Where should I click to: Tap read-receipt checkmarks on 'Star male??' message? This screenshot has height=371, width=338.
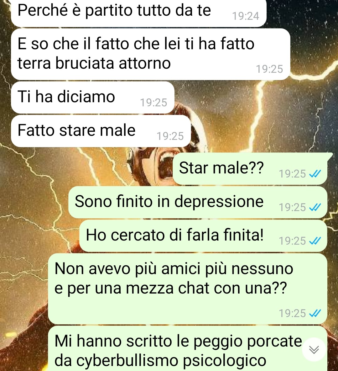point(315,174)
